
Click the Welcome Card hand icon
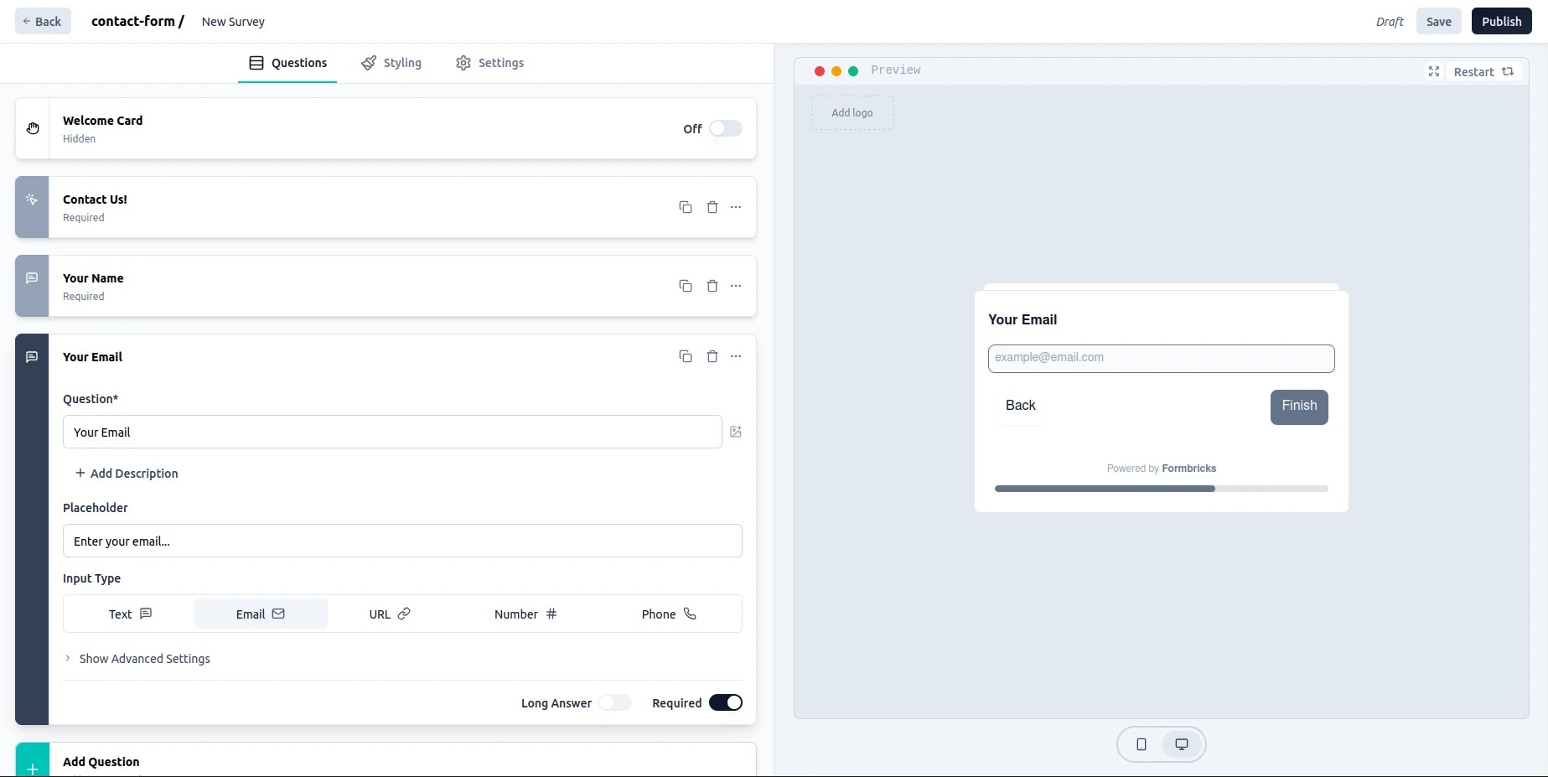point(33,128)
